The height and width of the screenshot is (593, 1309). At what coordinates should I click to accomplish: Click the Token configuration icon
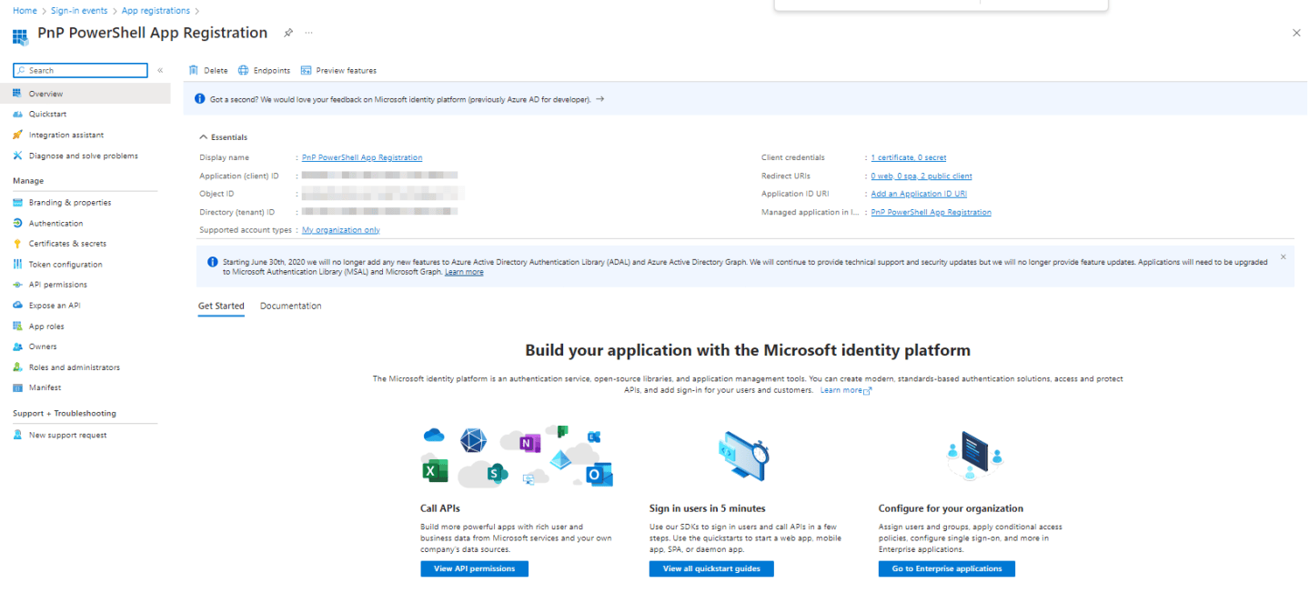[x=17, y=265]
